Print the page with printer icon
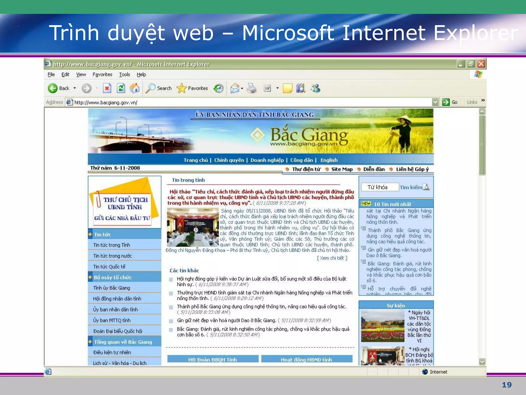526x395 pixels. coord(252,88)
